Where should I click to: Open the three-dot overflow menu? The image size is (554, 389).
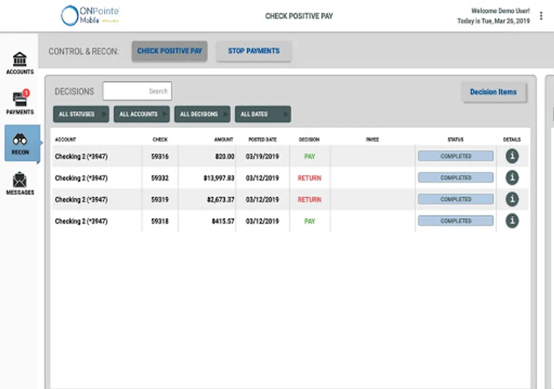(x=541, y=16)
